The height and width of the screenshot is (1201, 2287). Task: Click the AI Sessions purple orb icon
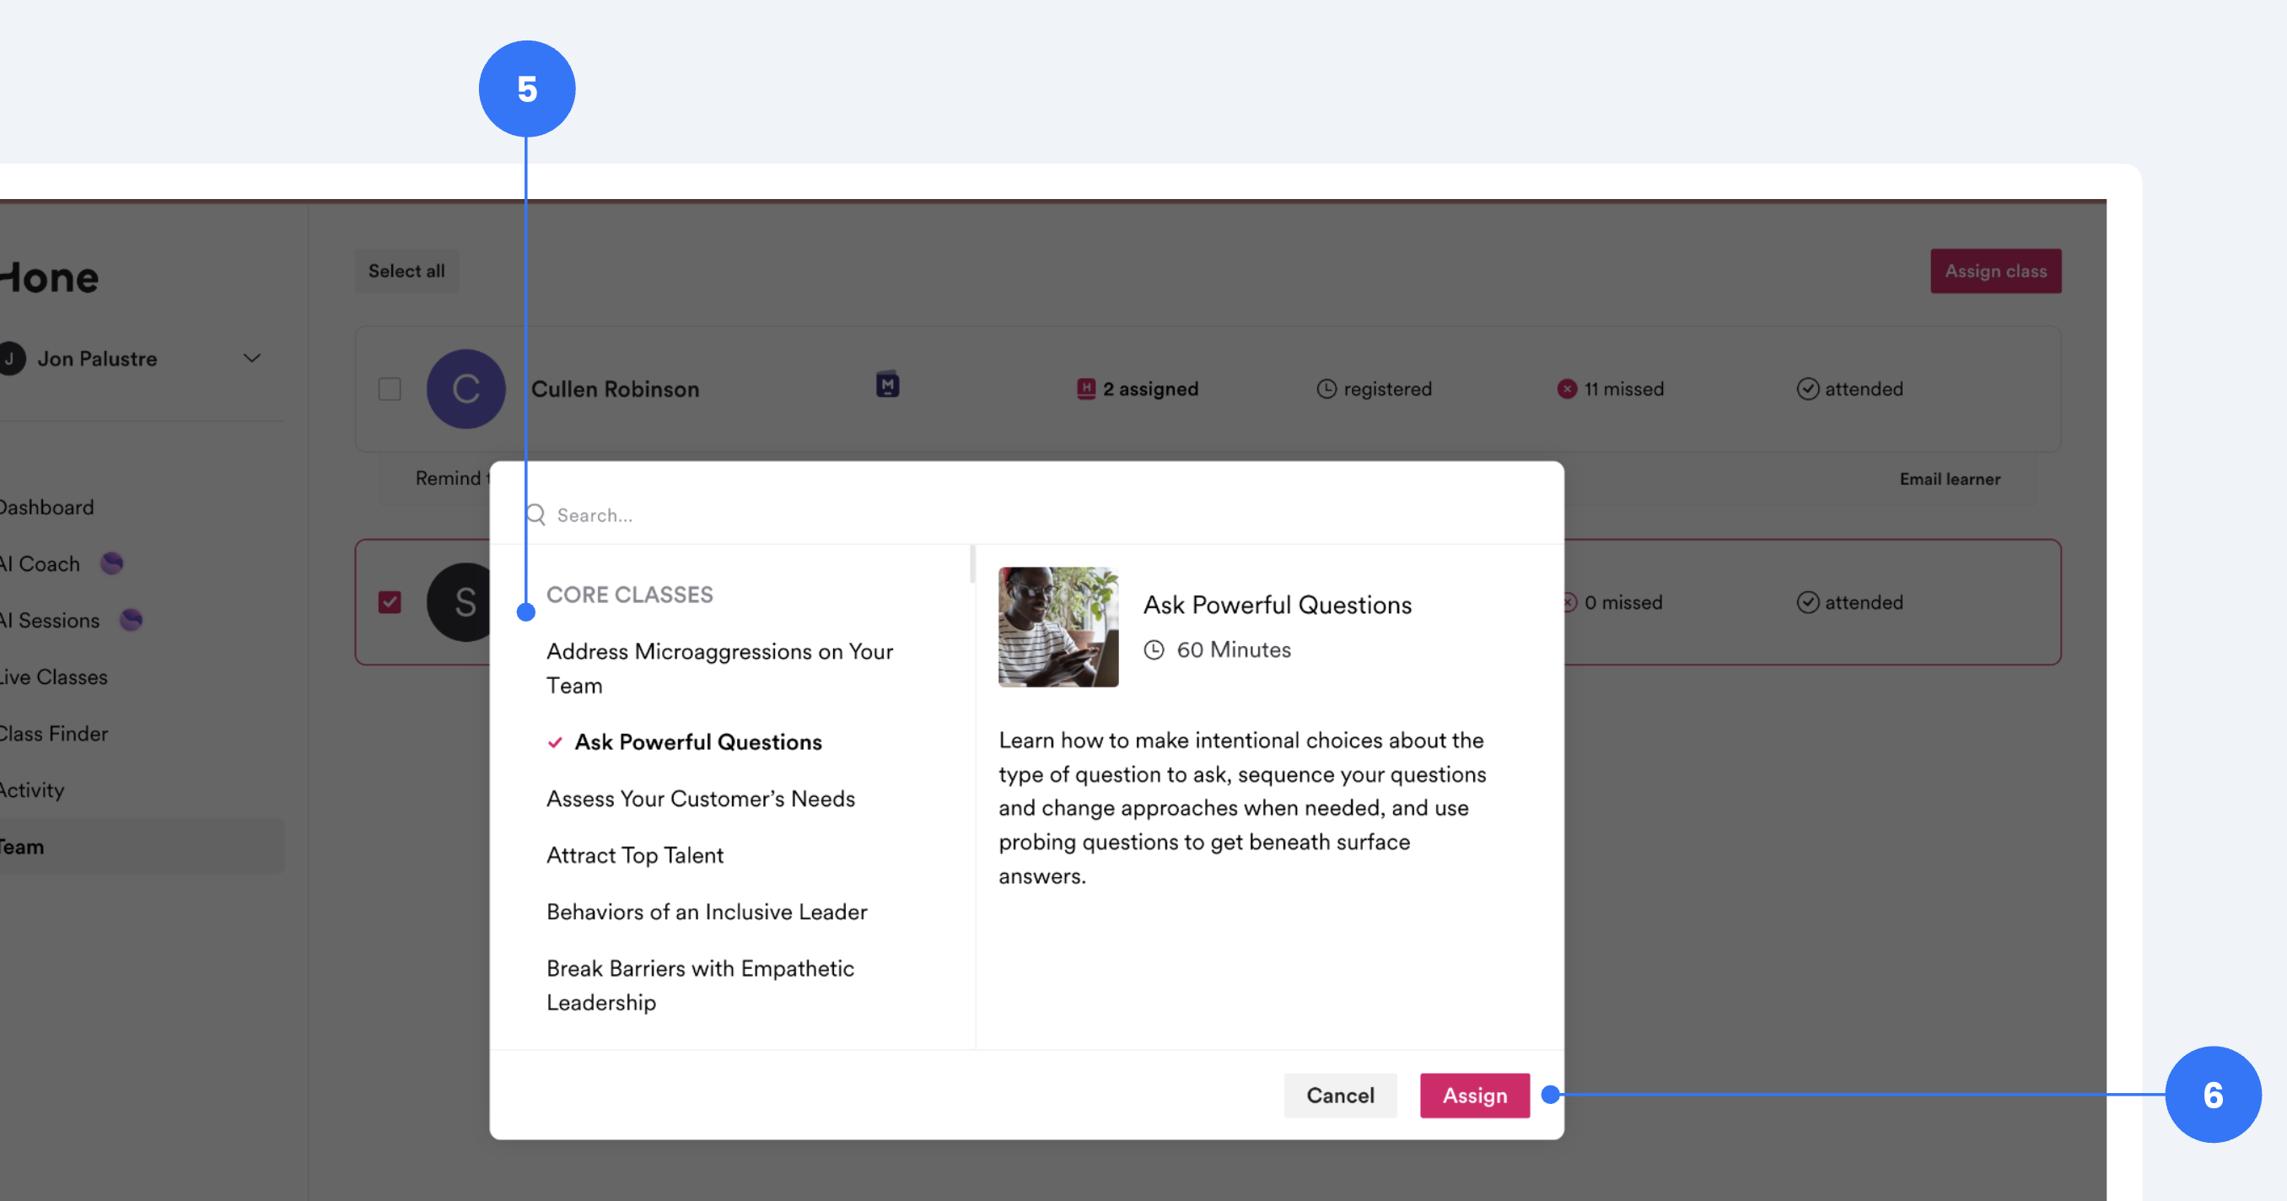132,620
